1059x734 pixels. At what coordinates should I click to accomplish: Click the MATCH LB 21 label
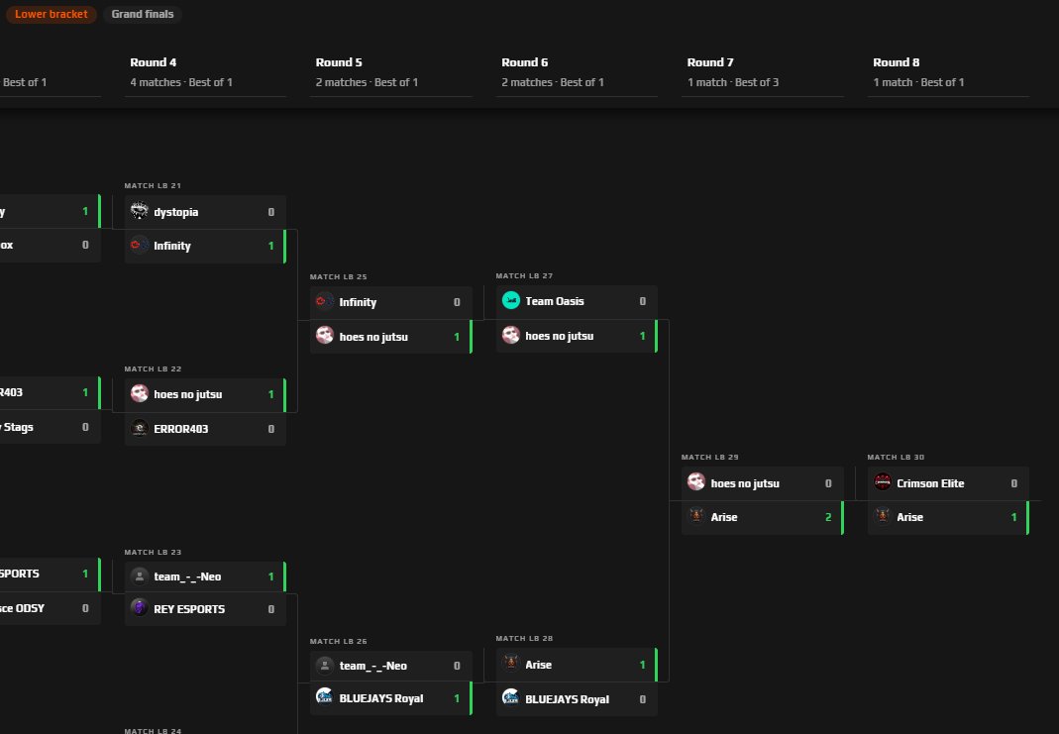pos(153,185)
